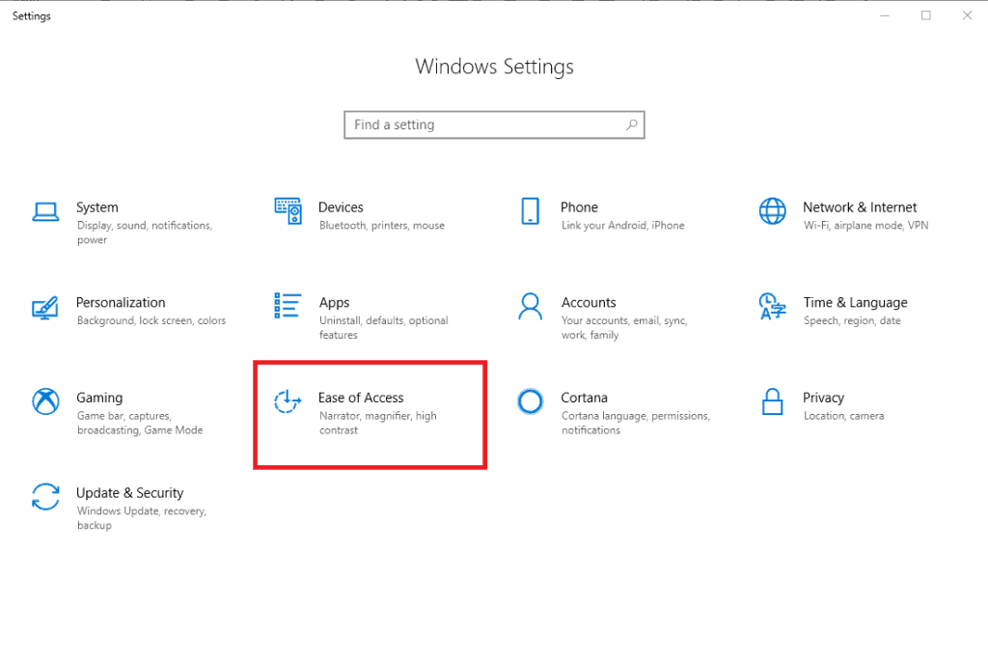Go to the Privacy title

coord(823,398)
